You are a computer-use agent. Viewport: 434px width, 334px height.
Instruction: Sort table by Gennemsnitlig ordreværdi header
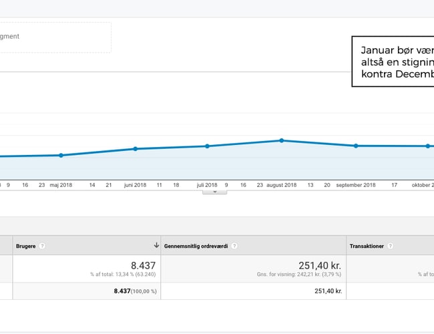pyautogui.click(x=196, y=246)
